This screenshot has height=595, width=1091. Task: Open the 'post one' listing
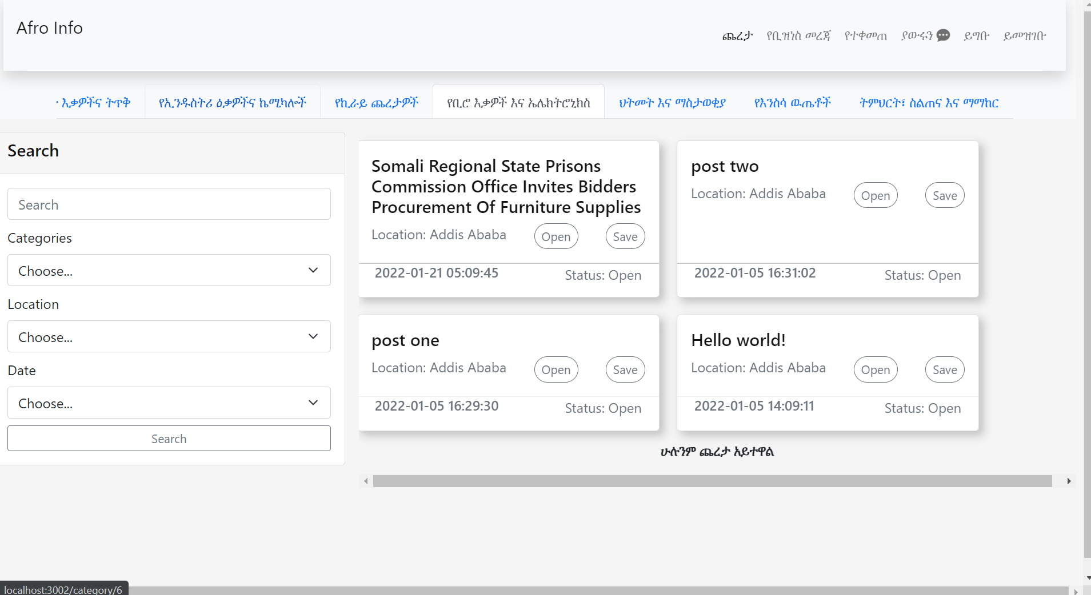(x=556, y=369)
